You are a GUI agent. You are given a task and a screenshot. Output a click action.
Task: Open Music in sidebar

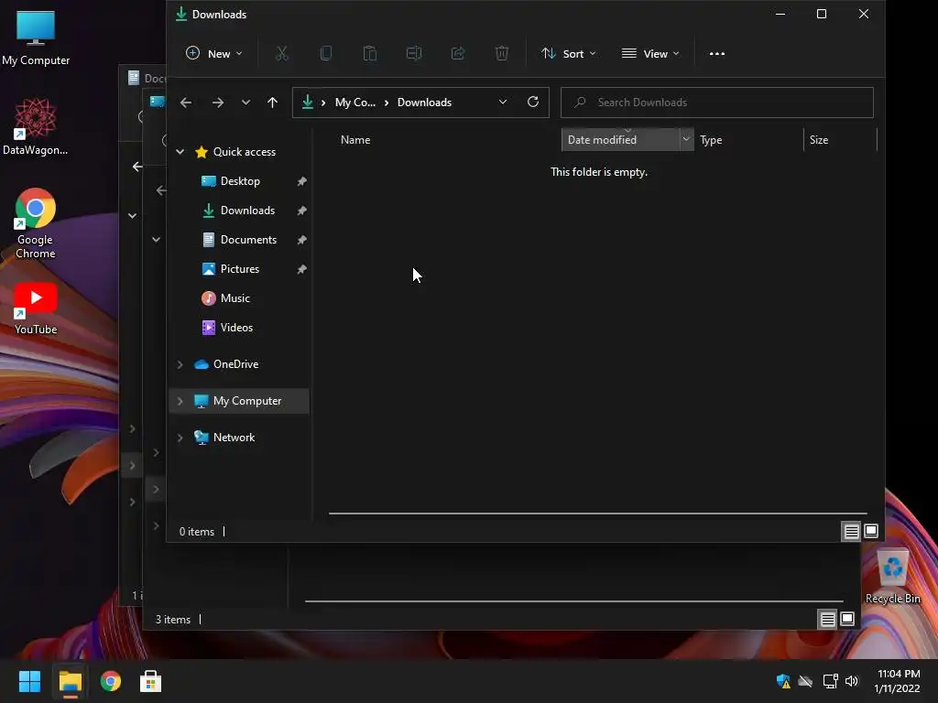[234, 298]
